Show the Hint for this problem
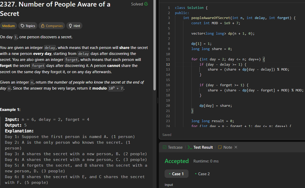The width and height of the screenshot is (305, 188). click(74, 26)
